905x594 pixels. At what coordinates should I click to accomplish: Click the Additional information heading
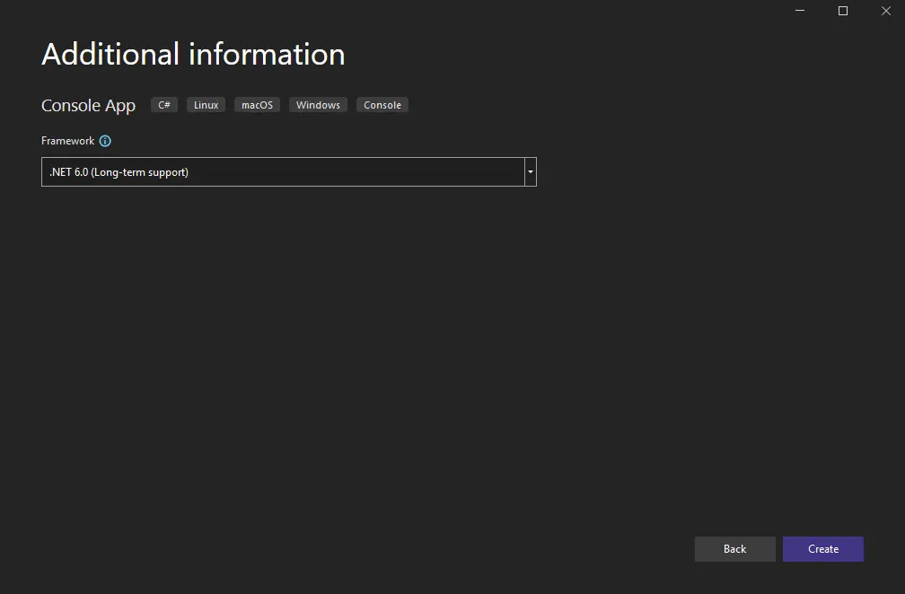point(193,54)
